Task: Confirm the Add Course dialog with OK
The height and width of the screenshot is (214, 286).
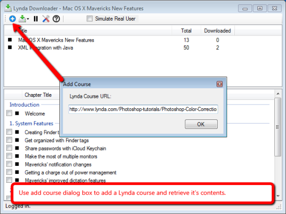Action: (201, 124)
